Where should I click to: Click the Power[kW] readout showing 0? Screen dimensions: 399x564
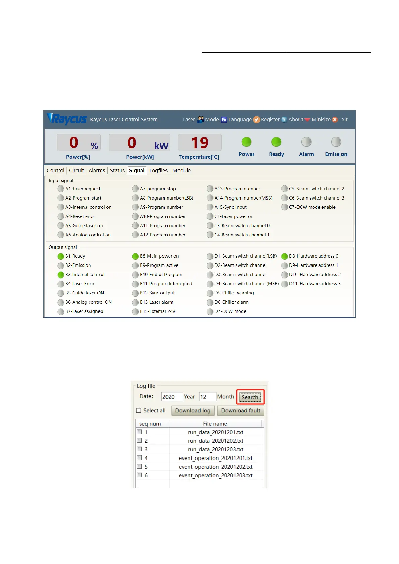139,143
